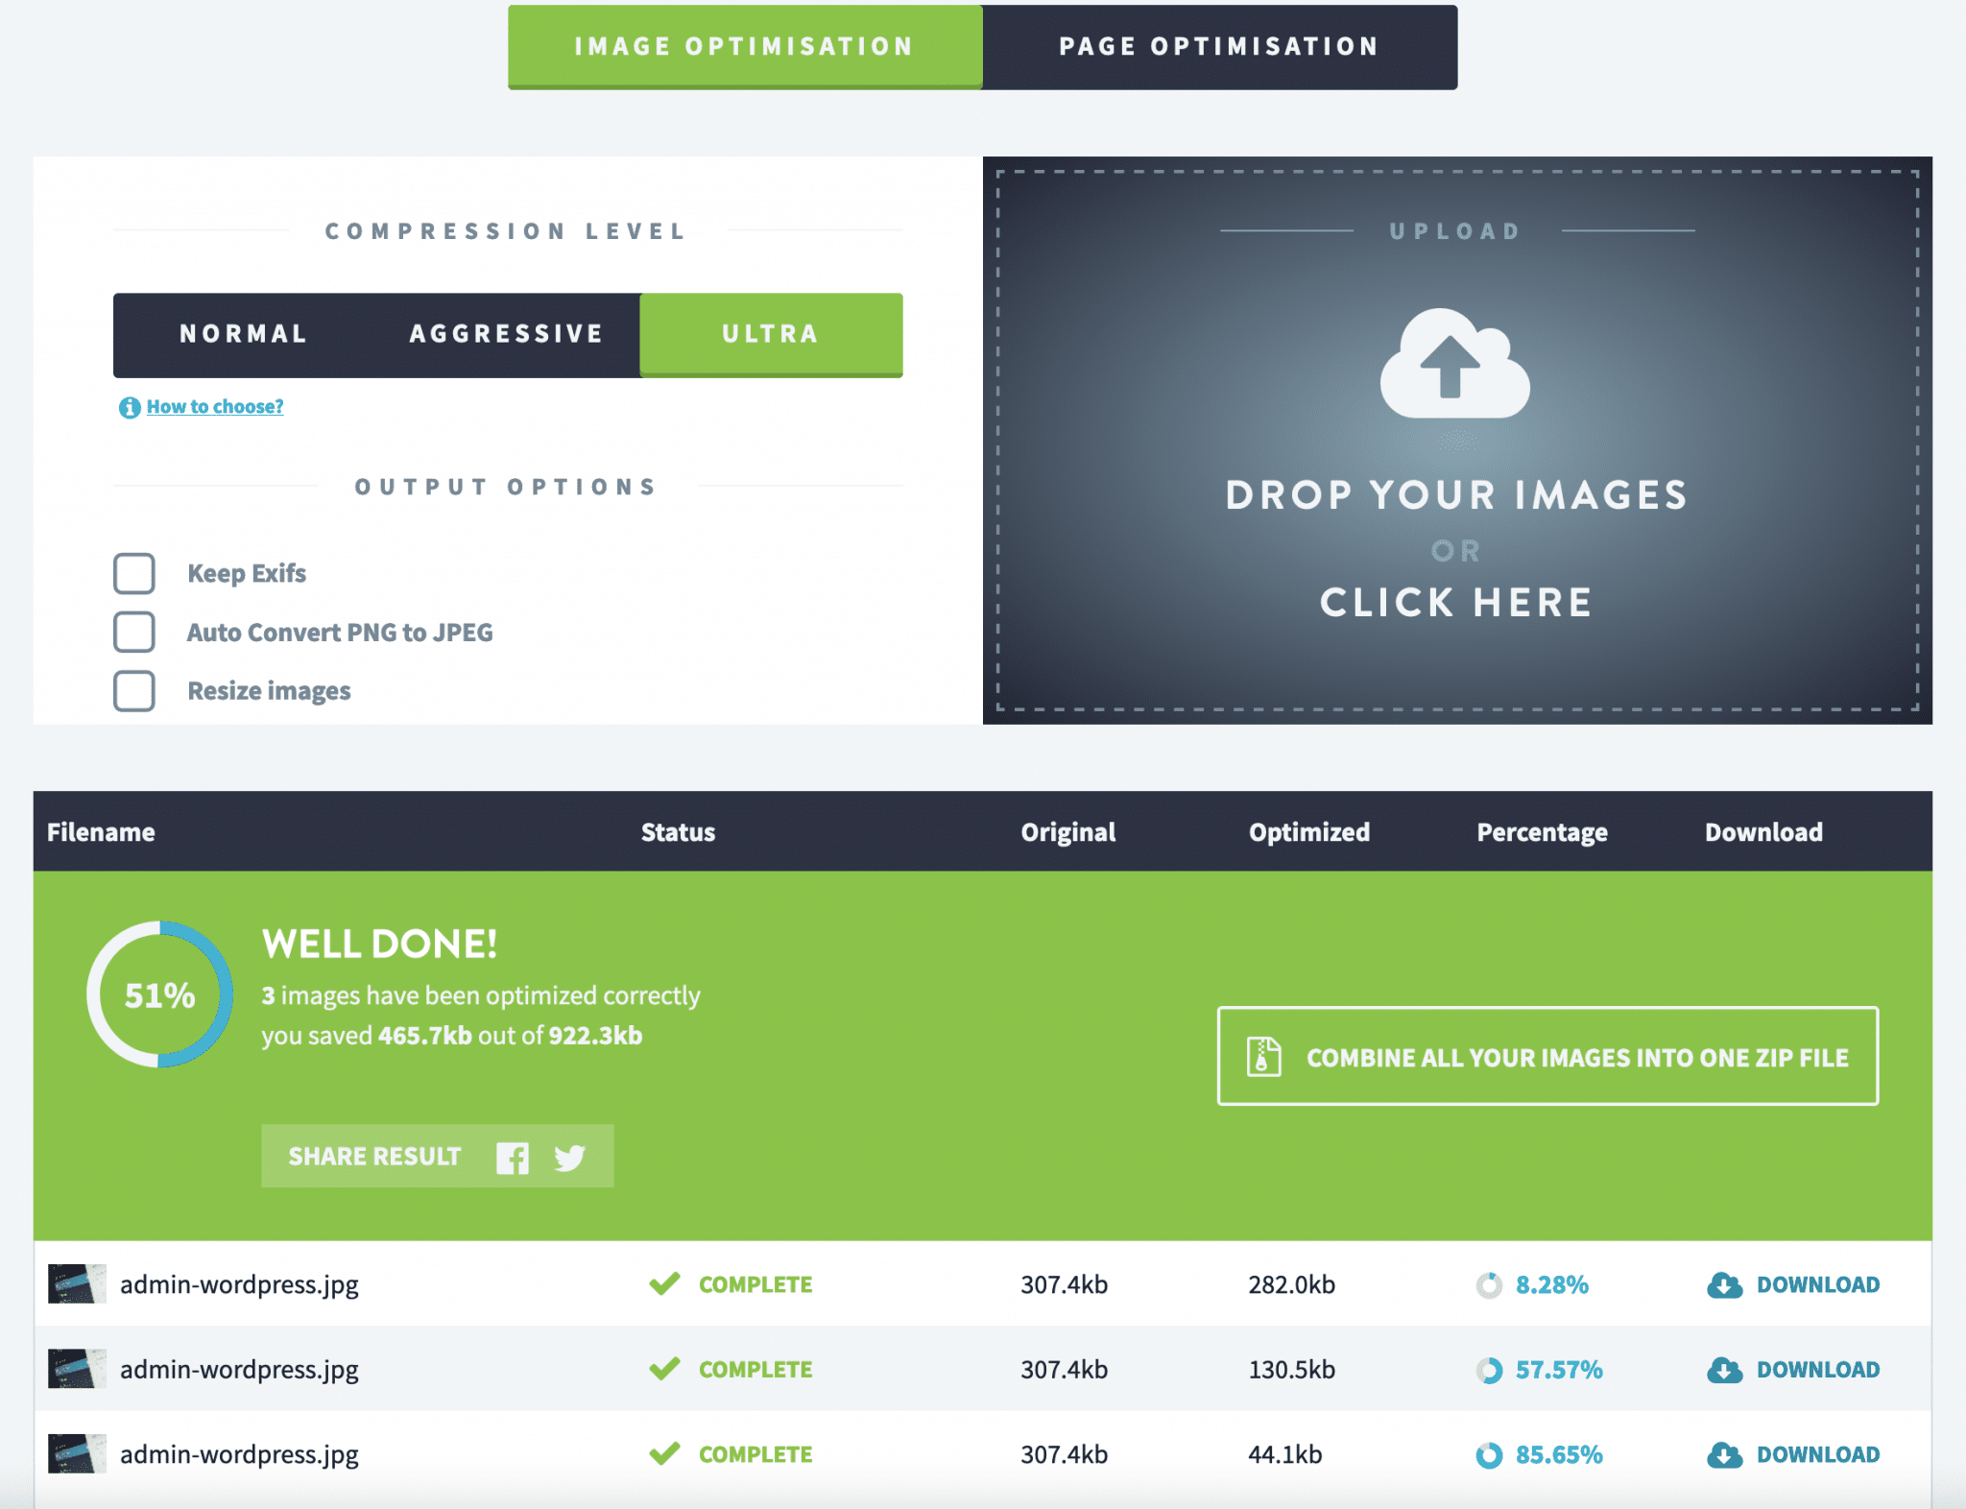Image resolution: width=1966 pixels, height=1509 pixels.
Task: Click the download cloud icon on the 57.57% row
Action: click(x=1725, y=1370)
